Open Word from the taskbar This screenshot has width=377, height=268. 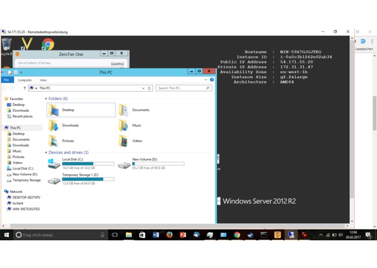pos(156,235)
